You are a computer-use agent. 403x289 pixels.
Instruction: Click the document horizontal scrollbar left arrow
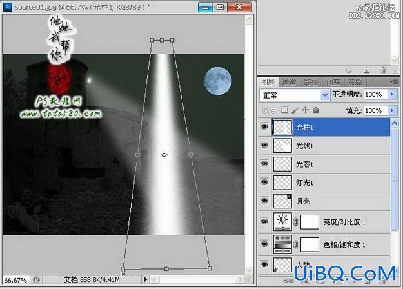click(155, 279)
